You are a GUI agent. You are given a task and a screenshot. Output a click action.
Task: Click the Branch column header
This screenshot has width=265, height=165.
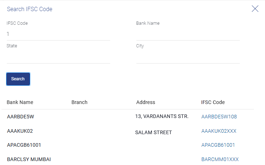coord(79,102)
